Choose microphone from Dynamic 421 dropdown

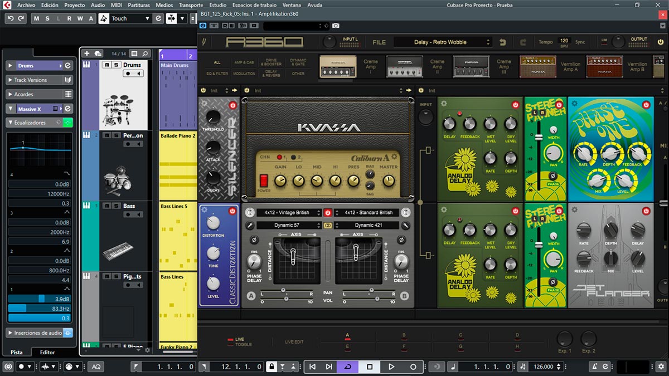coord(367,226)
